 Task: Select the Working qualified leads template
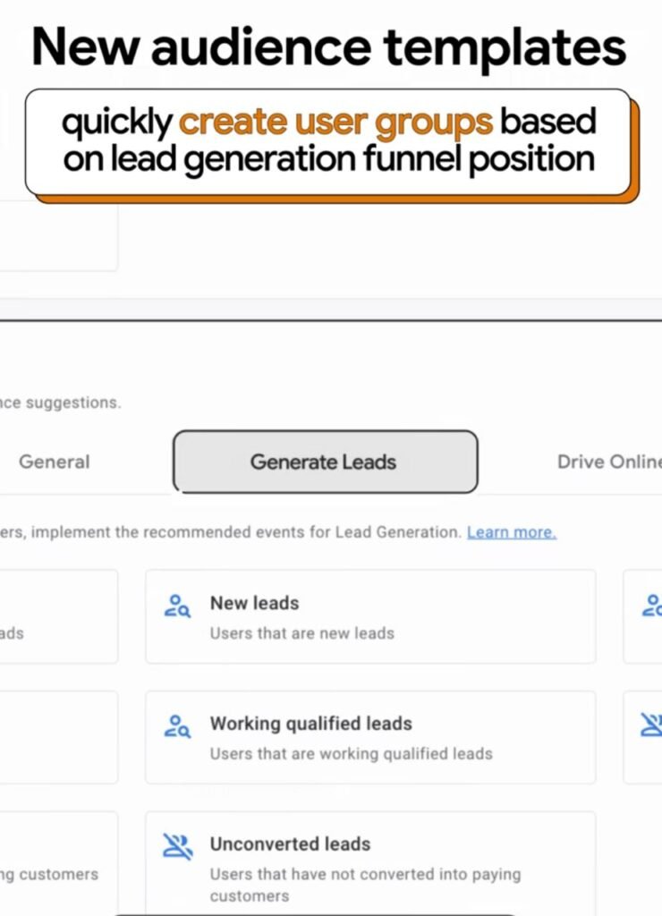click(371, 736)
